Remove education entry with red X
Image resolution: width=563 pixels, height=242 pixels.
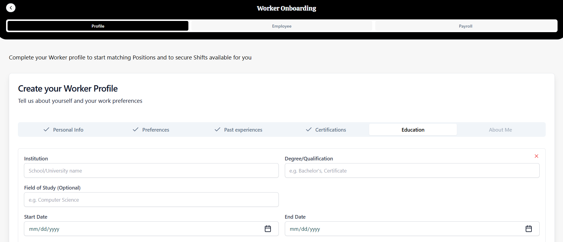coord(536,156)
